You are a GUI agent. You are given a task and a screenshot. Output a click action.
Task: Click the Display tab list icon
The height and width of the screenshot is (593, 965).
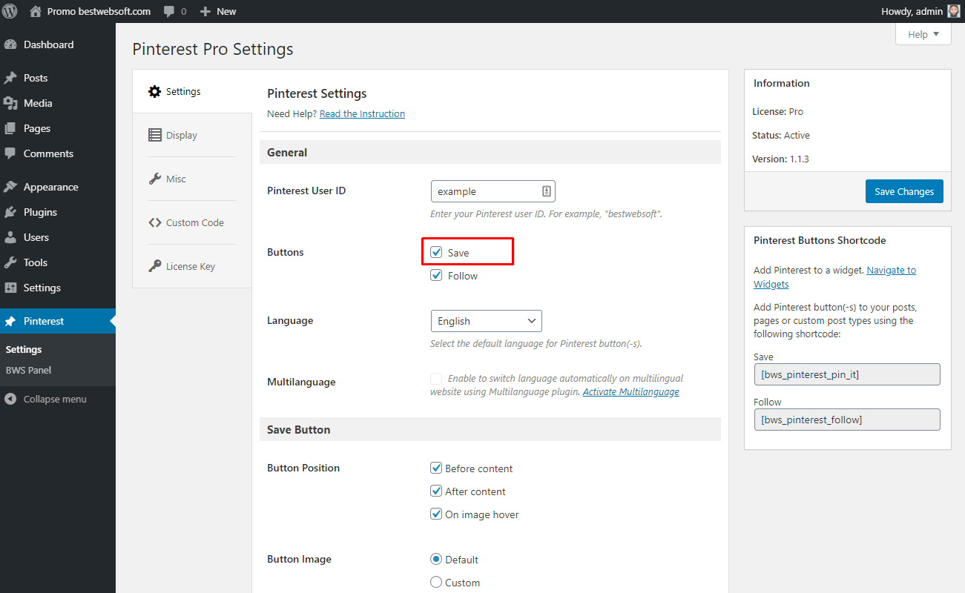(154, 135)
